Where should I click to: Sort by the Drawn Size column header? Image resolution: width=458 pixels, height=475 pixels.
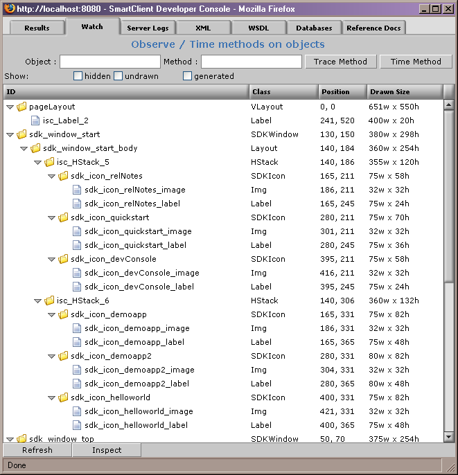click(x=405, y=92)
